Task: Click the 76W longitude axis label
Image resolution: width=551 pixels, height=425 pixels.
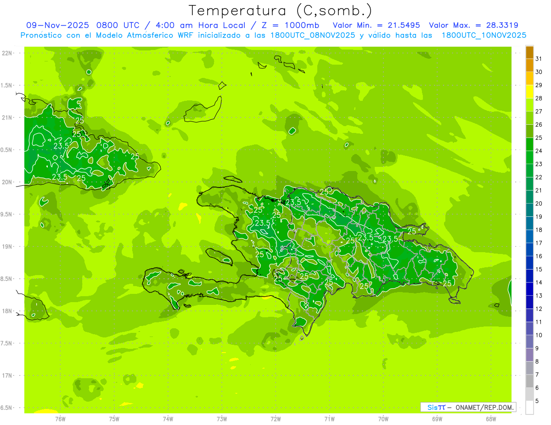Action: coord(60,419)
